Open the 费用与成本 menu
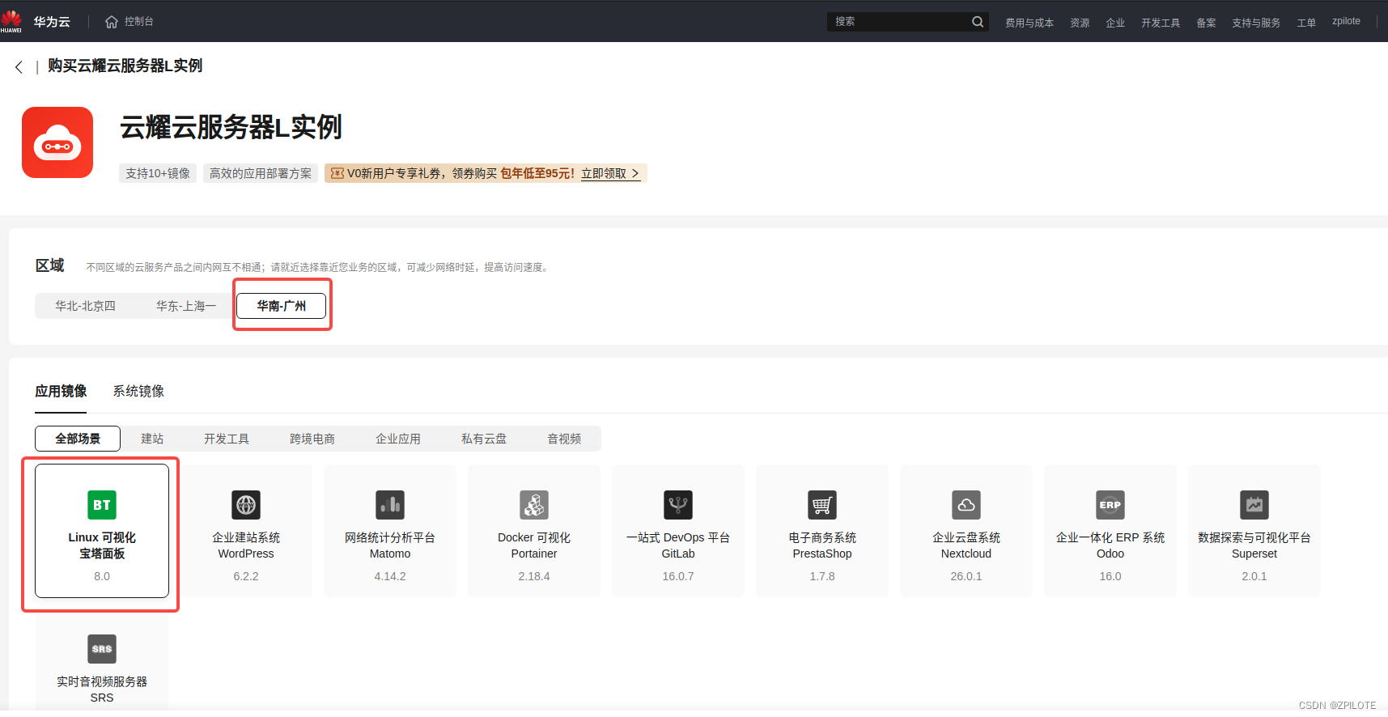1388x717 pixels. coord(1029,23)
